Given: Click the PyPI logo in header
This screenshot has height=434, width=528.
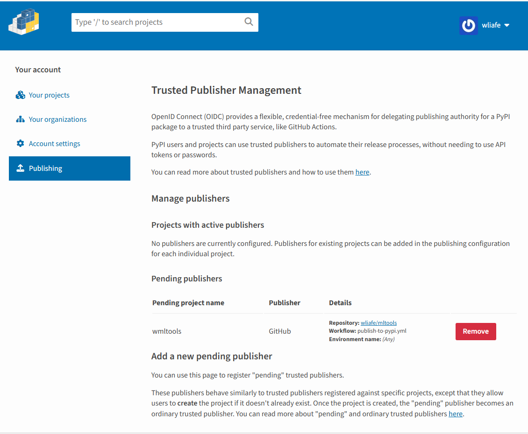Looking at the screenshot, I should coord(24,22).
